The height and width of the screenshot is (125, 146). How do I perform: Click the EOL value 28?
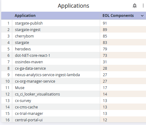(105, 68)
